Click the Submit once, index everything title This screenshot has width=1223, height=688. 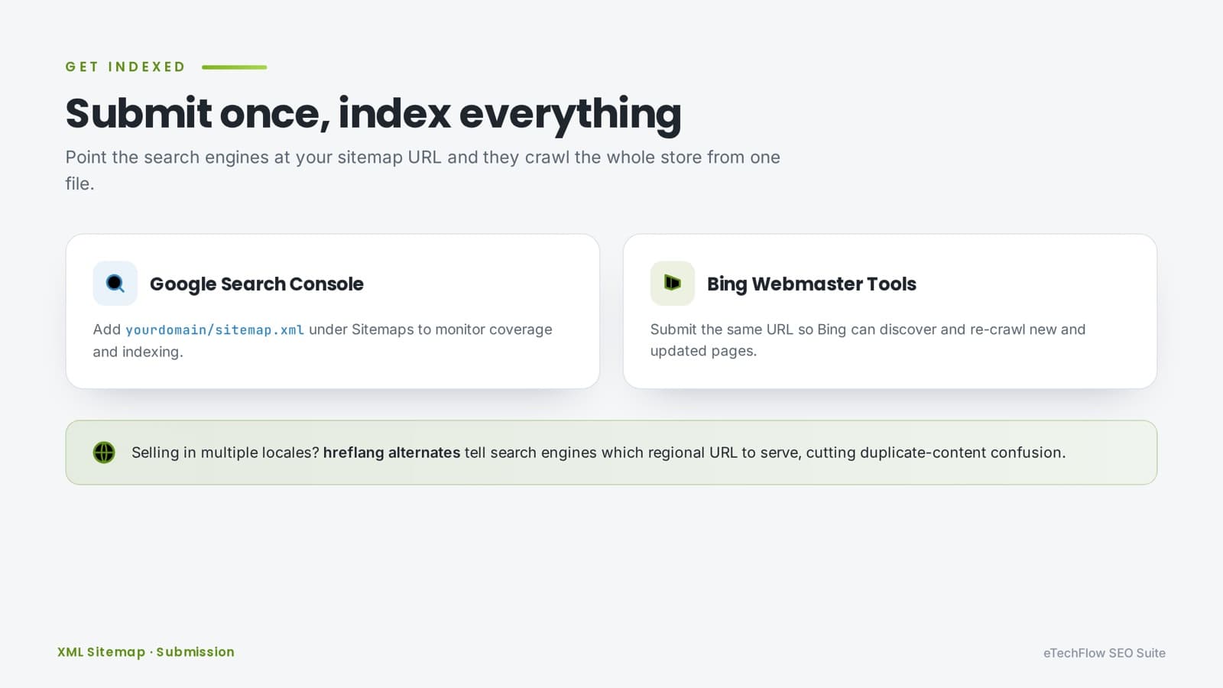tap(373, 113)
